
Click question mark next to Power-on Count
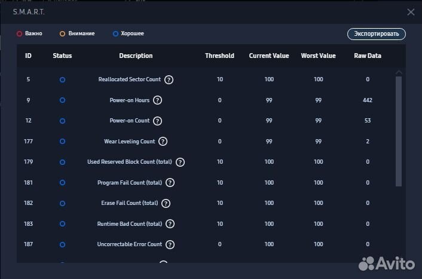[158, 121]
